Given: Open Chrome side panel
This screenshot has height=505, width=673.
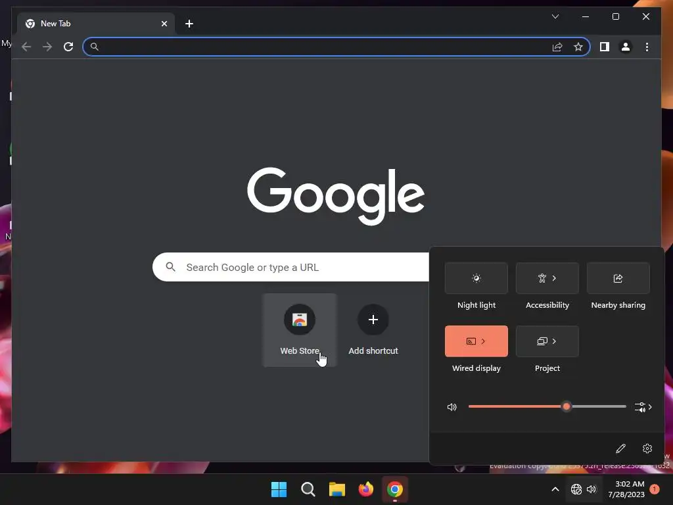Looking at the screenshot, I should coord(605,47).
